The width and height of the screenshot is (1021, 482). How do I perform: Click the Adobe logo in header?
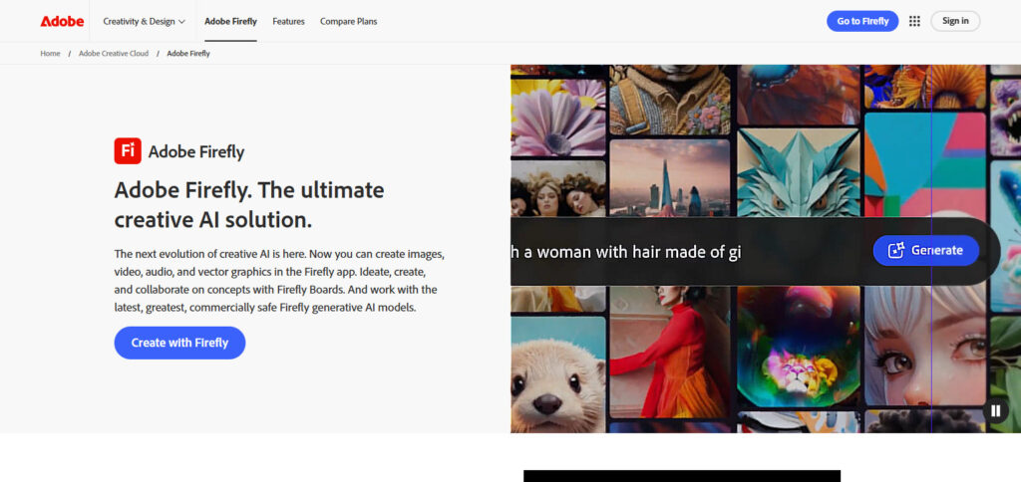point(62,21)
